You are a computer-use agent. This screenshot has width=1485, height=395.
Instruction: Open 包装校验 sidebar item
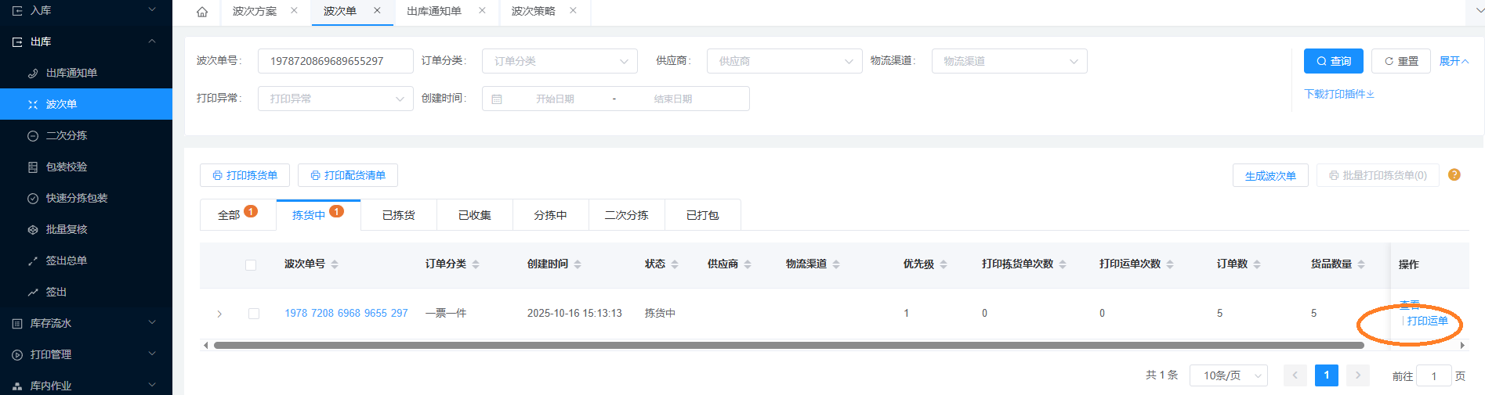pos(67,167)
